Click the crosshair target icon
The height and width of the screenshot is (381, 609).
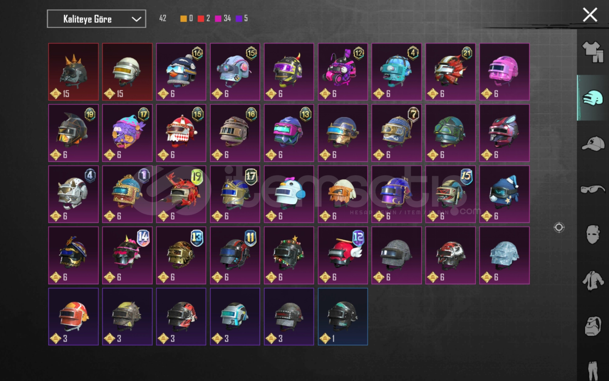(x=559, y=228)
